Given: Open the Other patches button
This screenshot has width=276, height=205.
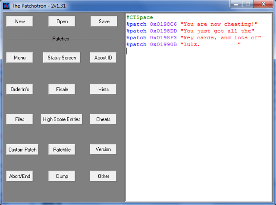Looking at the screenshot, I should (x=103, y=176).
